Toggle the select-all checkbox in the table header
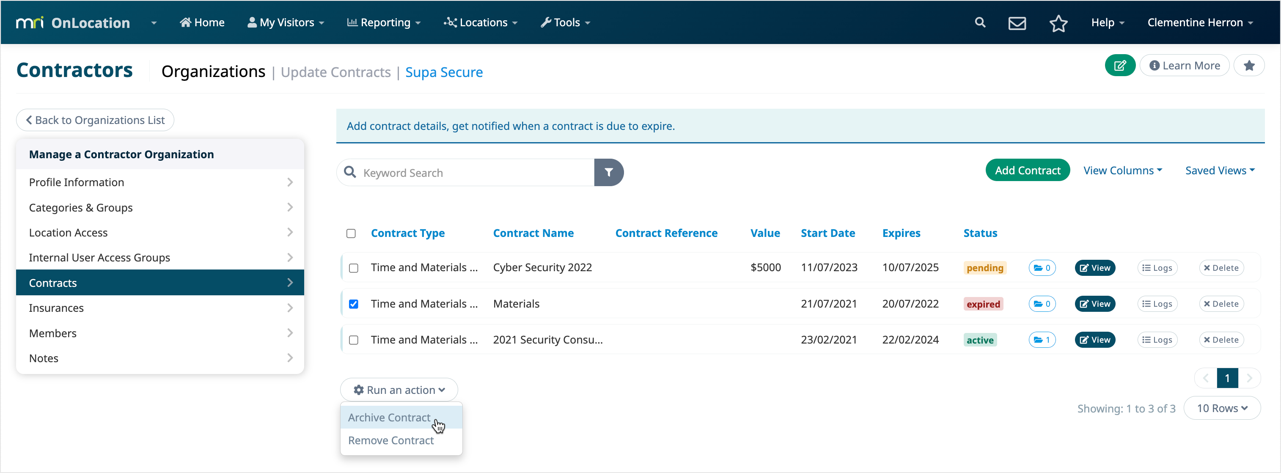Screen dimensions: 1281x473 click(351, 233)
